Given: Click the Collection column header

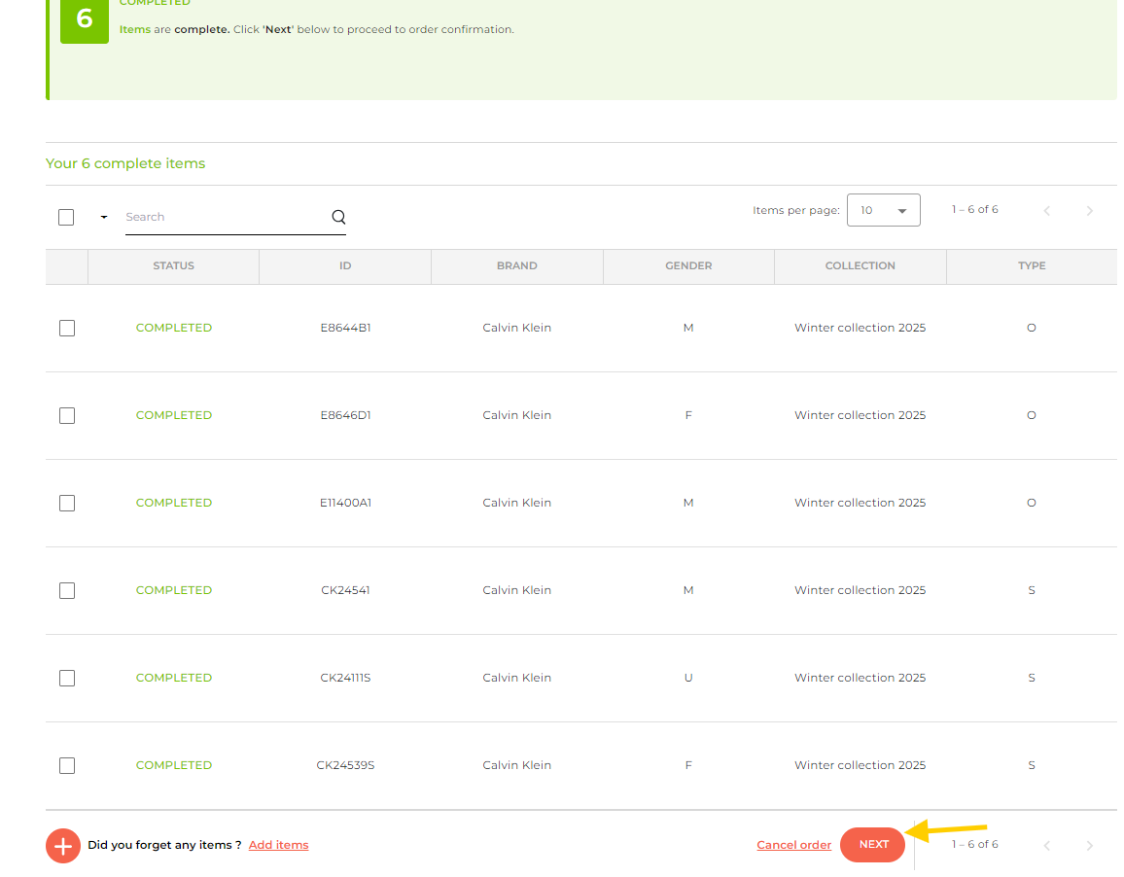Looking at the screenshot, I should pos(860,265).
